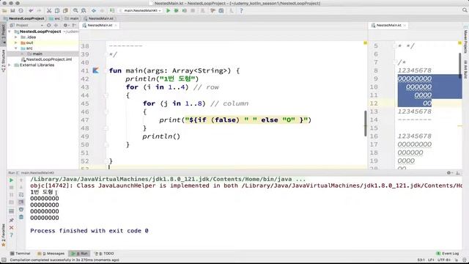The height and width of the screenshot is (264, 469).
Task: Toggle the Structure side tab
Action: pos(3,61)
